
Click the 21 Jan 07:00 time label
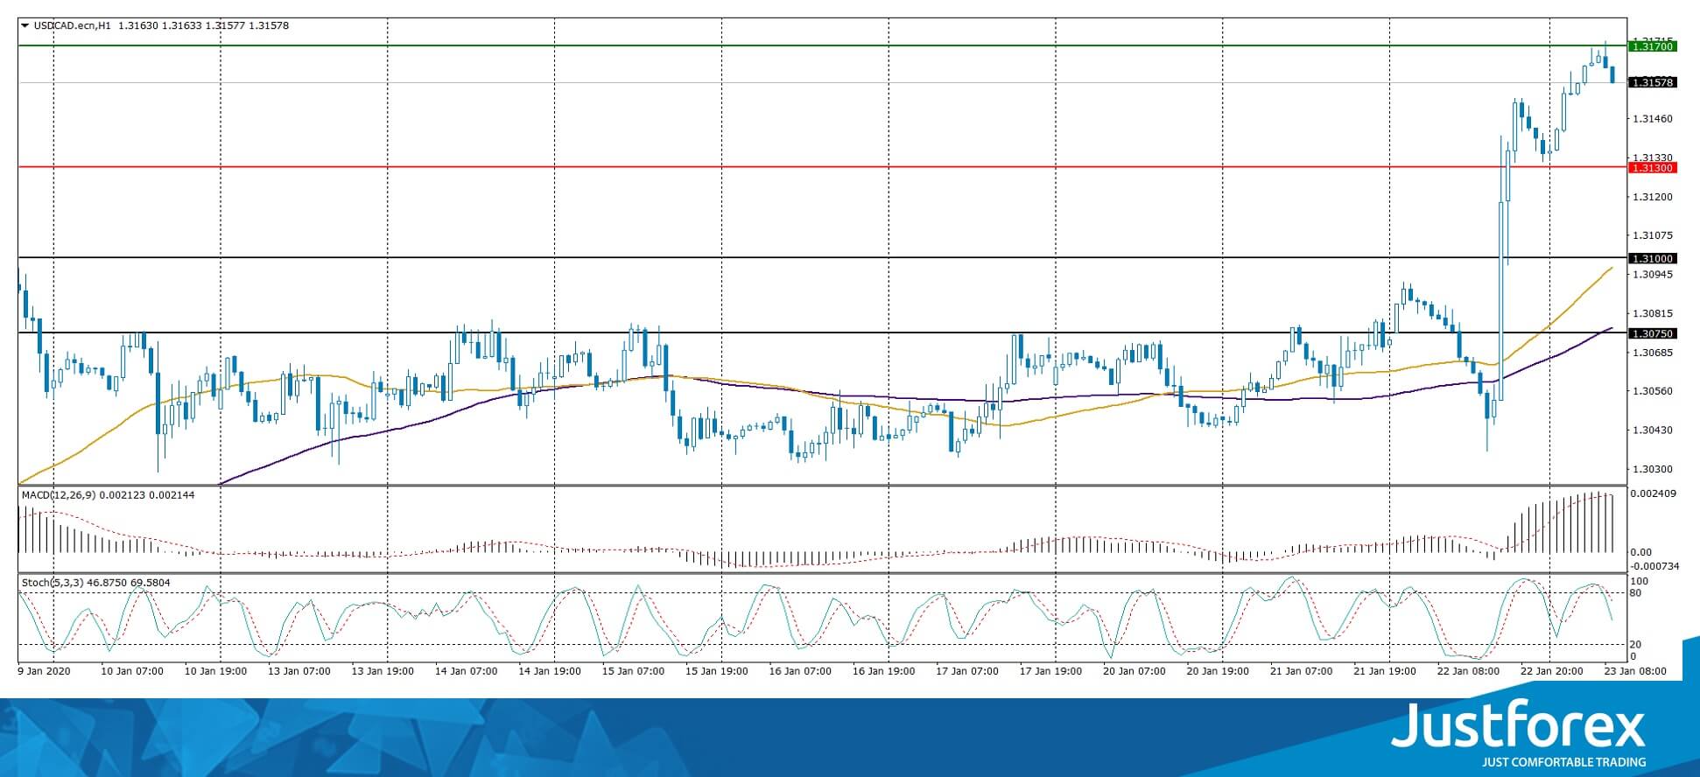pos(1301,671)
